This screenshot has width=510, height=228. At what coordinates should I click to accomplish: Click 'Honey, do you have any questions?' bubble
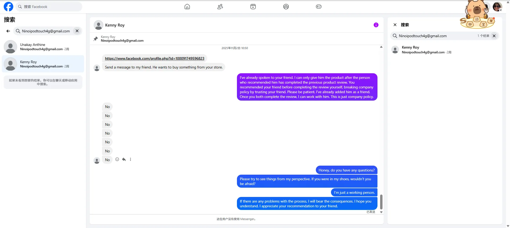click(x=347, y=170)
